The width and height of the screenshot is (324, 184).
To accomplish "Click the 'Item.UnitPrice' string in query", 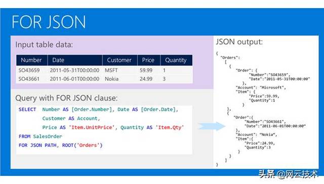I will 92,127.
